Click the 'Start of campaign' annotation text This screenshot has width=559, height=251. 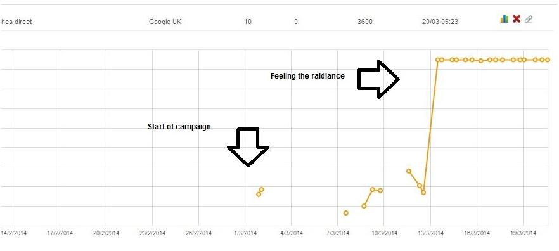tap(179, 127)
